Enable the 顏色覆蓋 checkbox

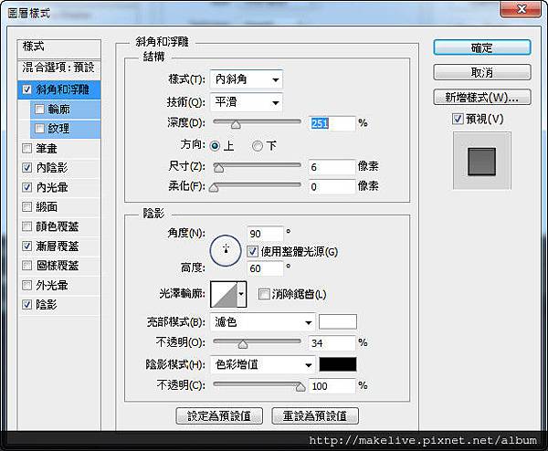click(x=26, y=226)
